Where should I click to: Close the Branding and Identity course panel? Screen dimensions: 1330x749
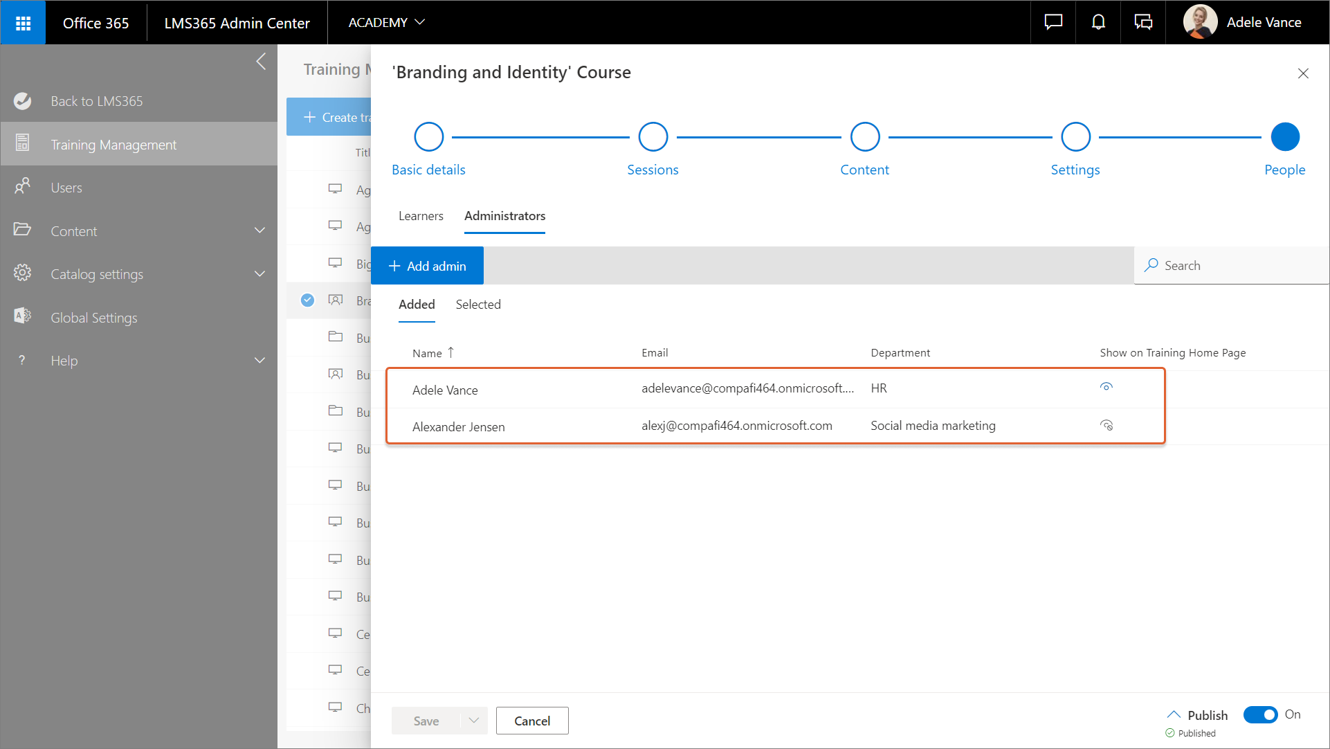[1303, 73]
